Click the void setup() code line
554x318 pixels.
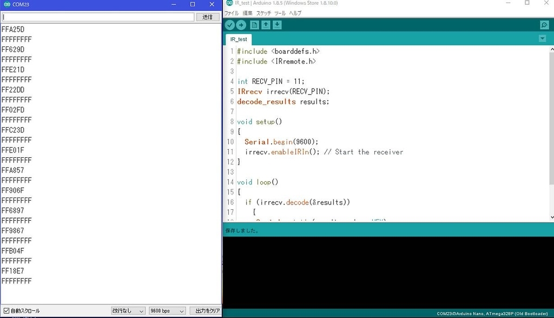[260, 122]
